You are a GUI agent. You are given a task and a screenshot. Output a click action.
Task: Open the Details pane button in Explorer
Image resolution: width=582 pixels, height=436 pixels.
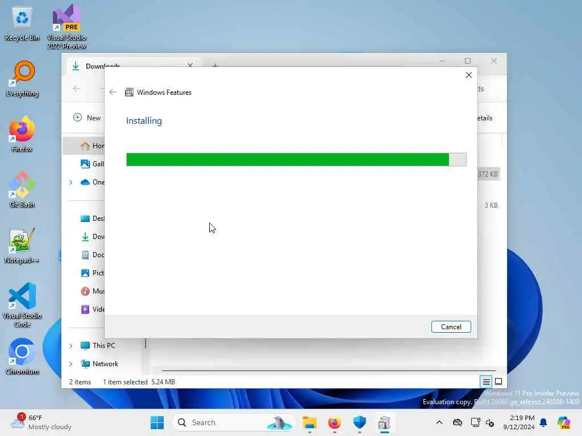tap(484, 118)
